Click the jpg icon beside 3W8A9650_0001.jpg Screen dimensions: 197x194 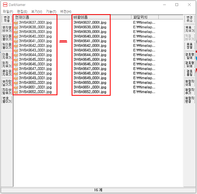[16, 83]
